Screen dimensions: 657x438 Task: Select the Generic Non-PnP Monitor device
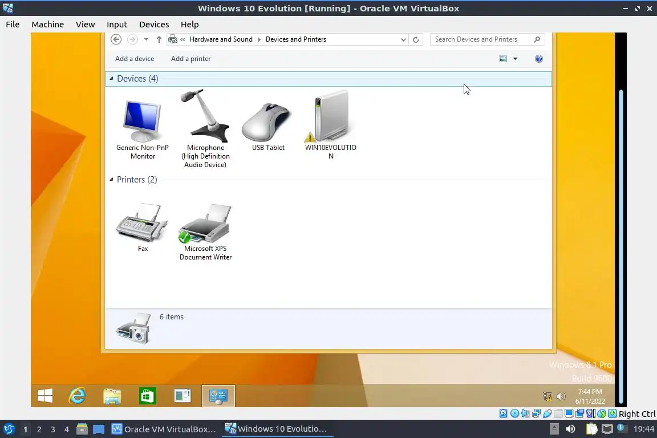(x=143, y=129)
